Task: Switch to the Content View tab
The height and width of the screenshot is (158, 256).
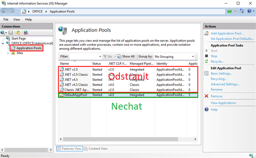Action: click(x=96, y=149)
